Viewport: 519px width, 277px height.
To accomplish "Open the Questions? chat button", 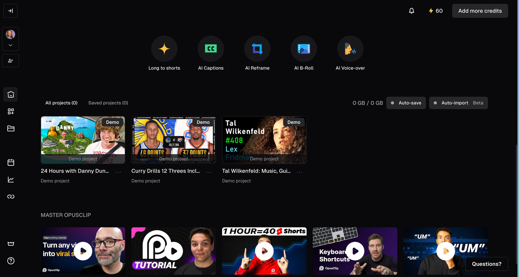I will 487,264.
